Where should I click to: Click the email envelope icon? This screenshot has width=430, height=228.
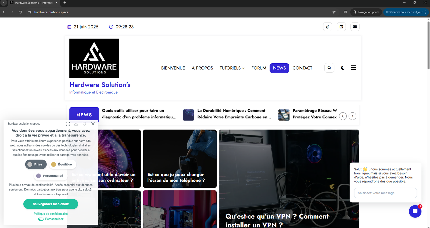click(x=355, y=27)
